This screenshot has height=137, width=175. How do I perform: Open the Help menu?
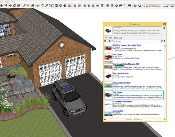[13, 2]
